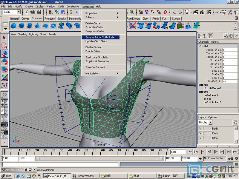Enable snap to grids icon
This screenshot has width=239, height=179.
click(x=141, y=12)
